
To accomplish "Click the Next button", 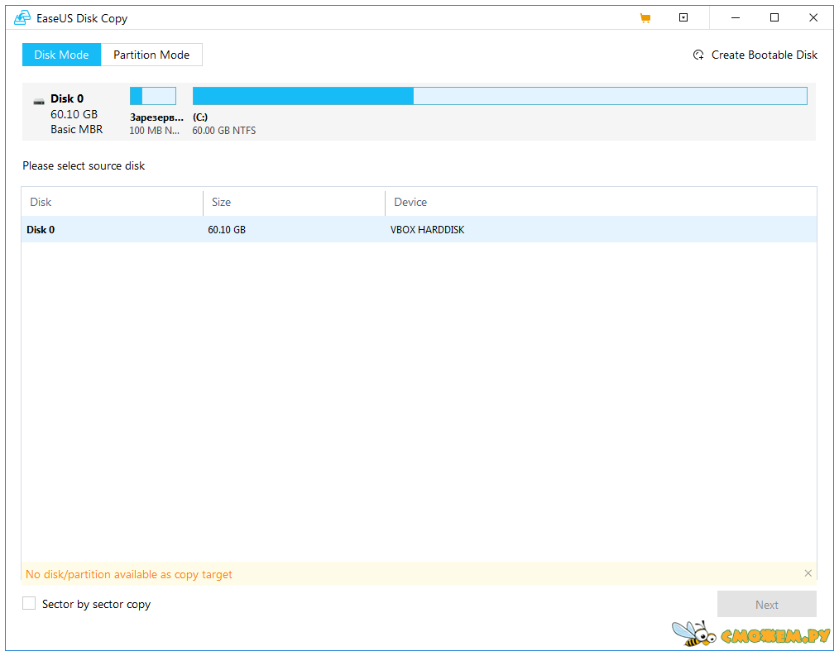I will pyautogui.click(x=767, y=605).
